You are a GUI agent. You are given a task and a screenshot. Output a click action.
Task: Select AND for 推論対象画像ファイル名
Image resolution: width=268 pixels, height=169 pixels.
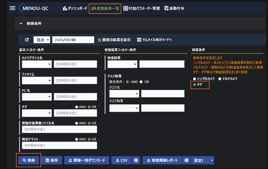(77, 123)
